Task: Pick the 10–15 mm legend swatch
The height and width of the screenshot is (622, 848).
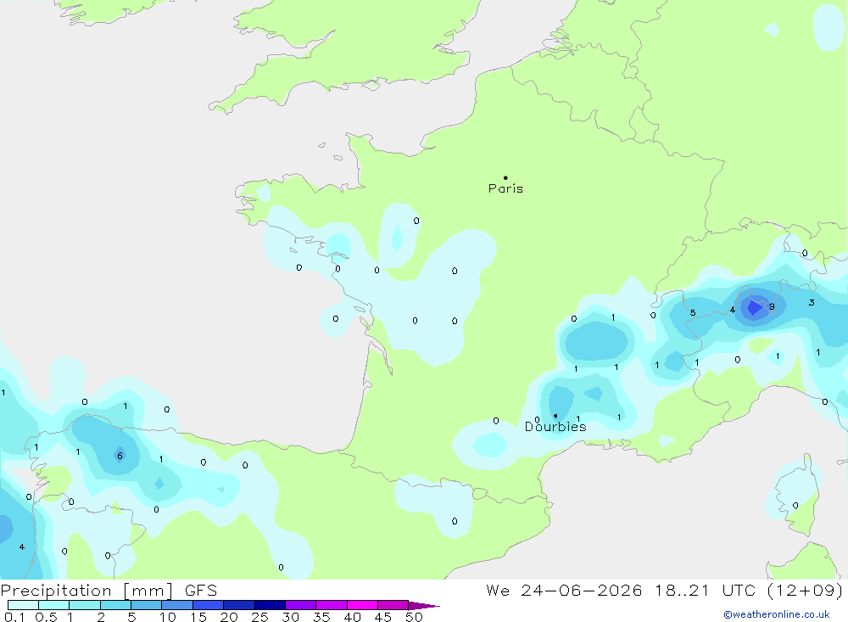Action: (177, 605)
